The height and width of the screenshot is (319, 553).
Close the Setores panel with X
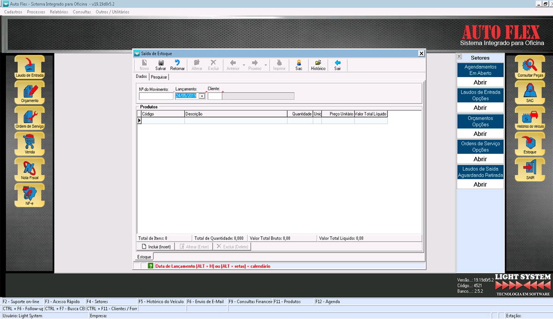(x=459, y=57)
